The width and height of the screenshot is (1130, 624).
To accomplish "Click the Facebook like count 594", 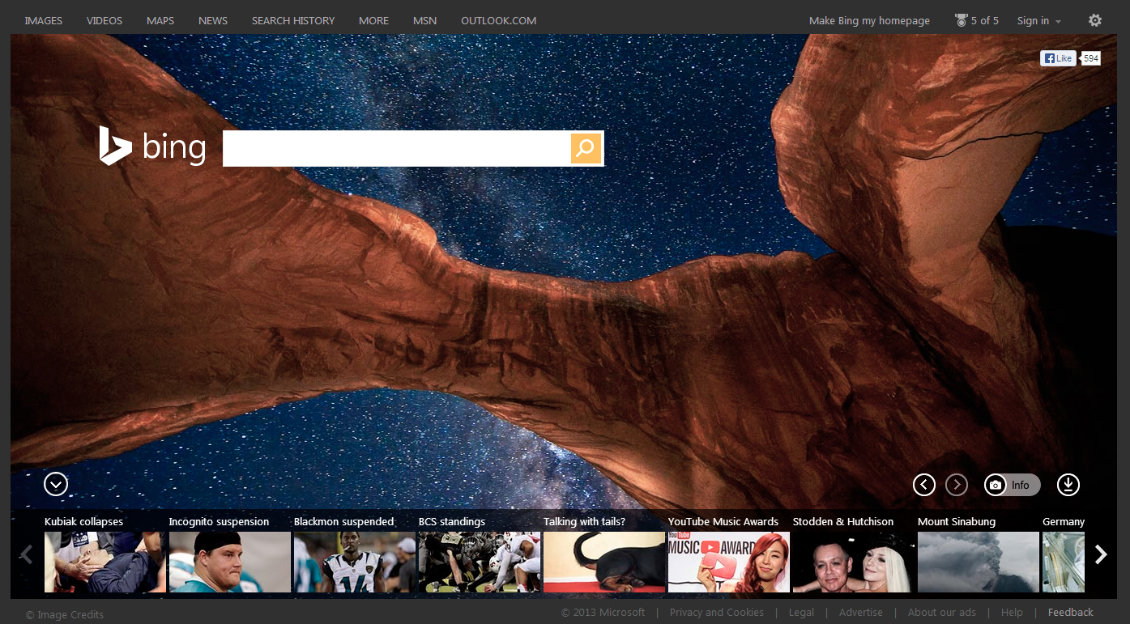I will [1090, 58].
